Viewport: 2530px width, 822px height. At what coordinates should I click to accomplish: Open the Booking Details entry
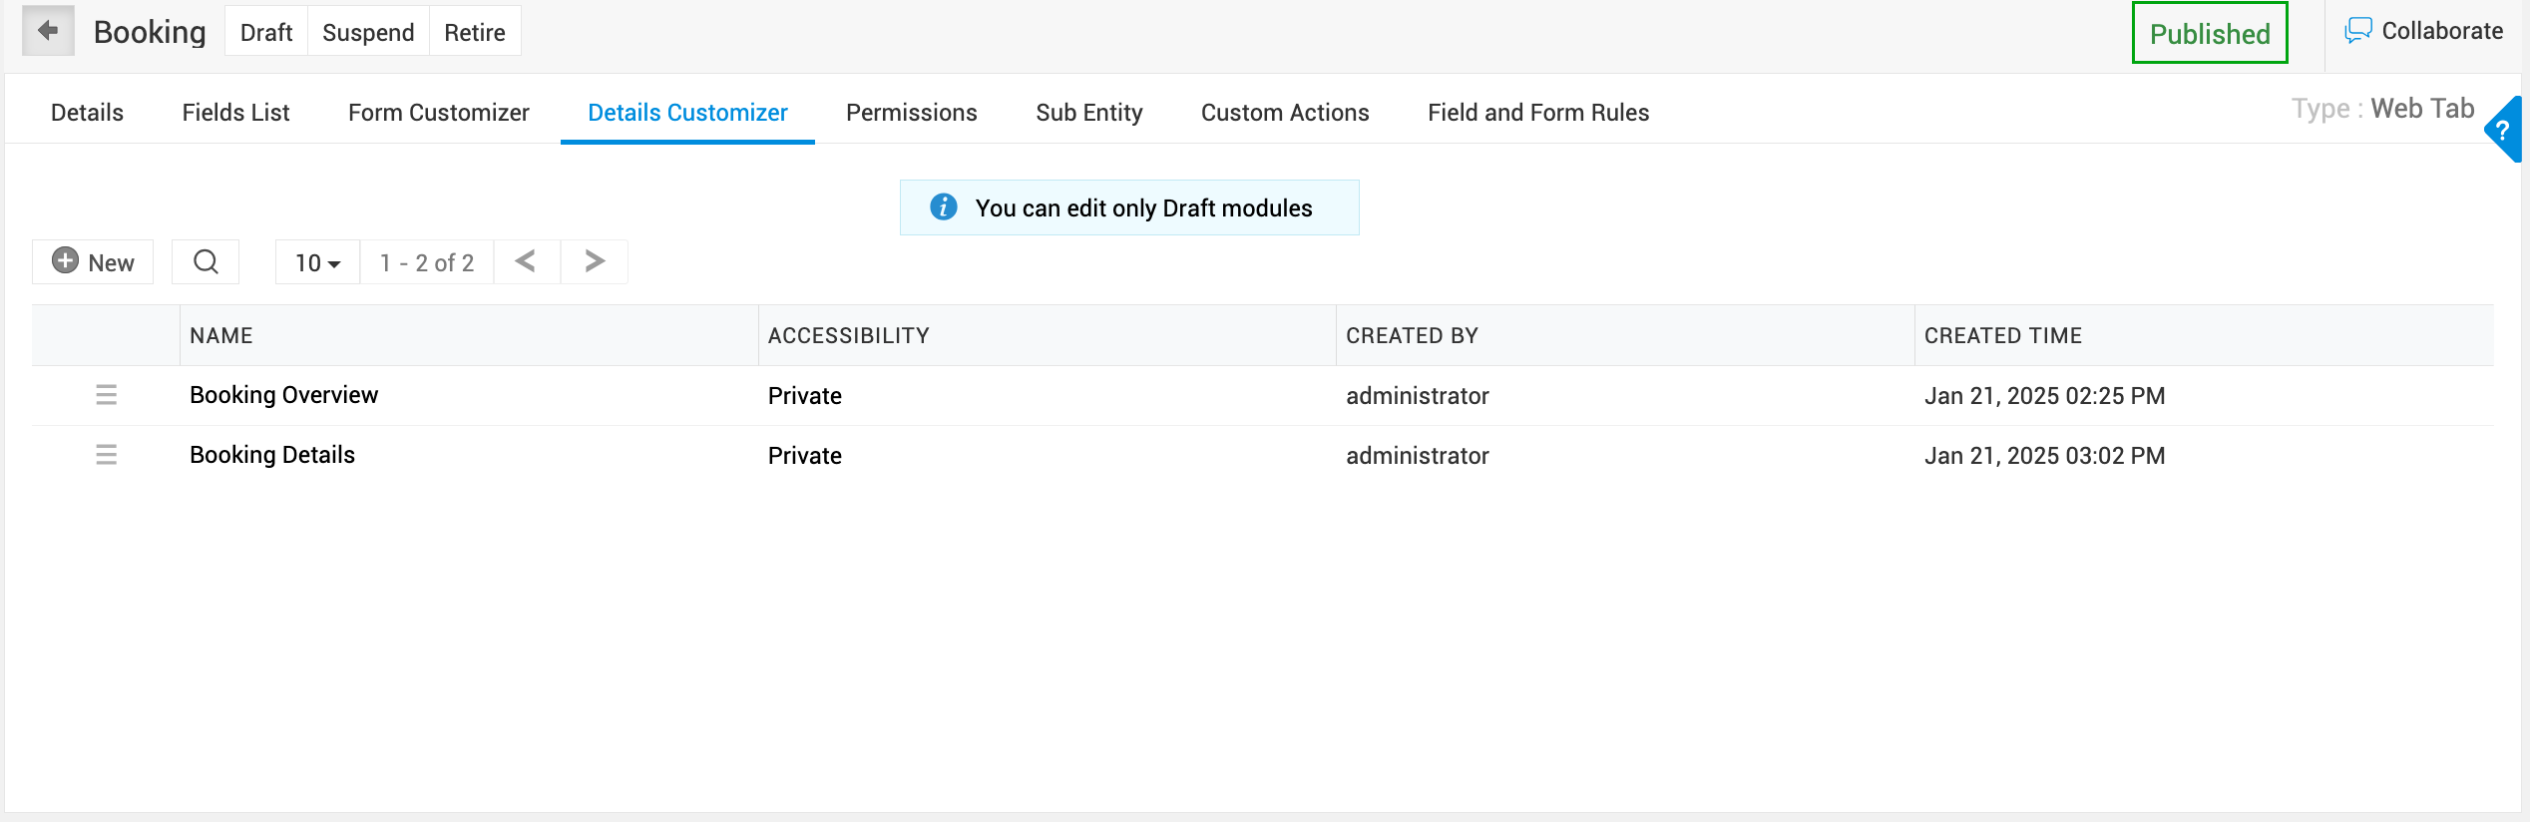pyautogui.click(x=272, y=455)
